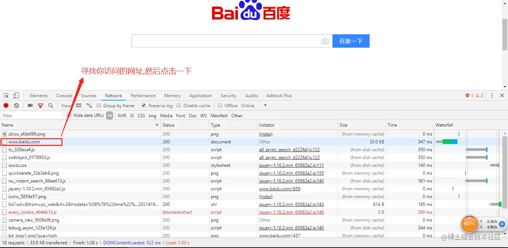Open the Adblock Plus tab
This screenshot has width=508, height=248.
(279, 96)
